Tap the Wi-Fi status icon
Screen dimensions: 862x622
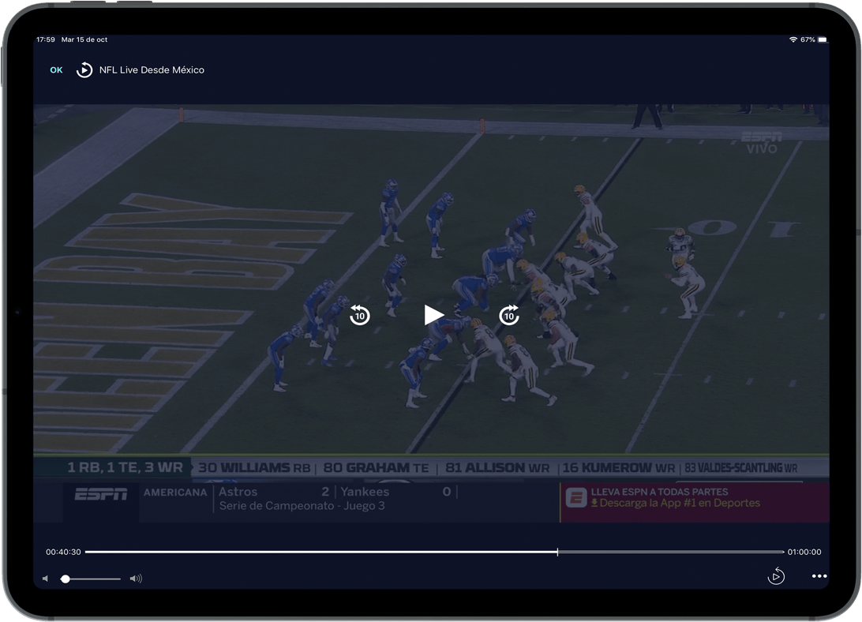tap(793, 39)
